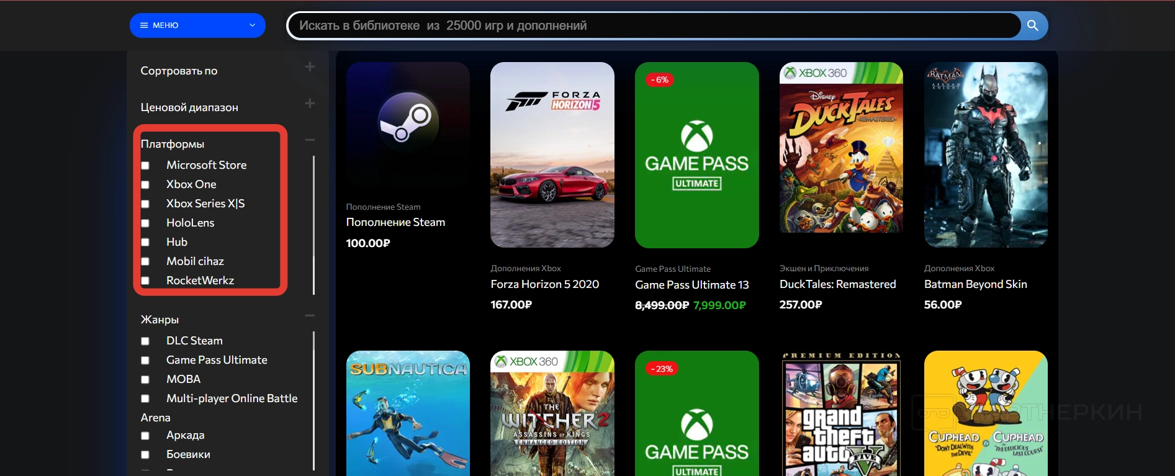Open the DuckTales: Remastered title link

click(x=838, y=284)
